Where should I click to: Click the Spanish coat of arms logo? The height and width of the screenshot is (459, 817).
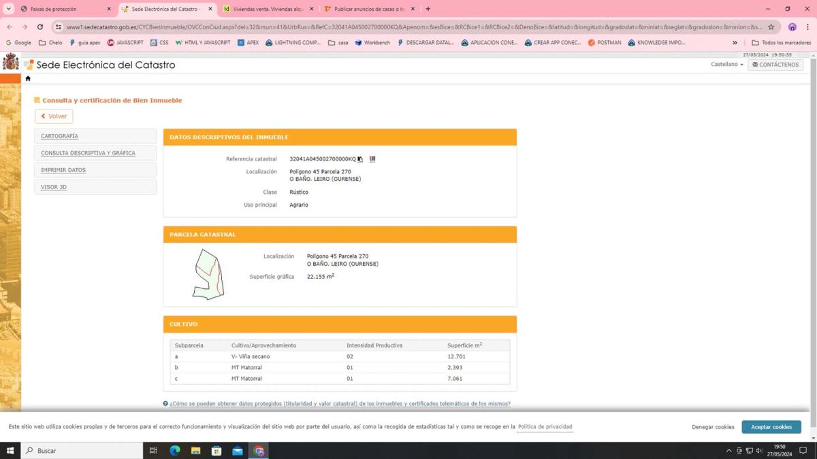(x=11, y=63)
